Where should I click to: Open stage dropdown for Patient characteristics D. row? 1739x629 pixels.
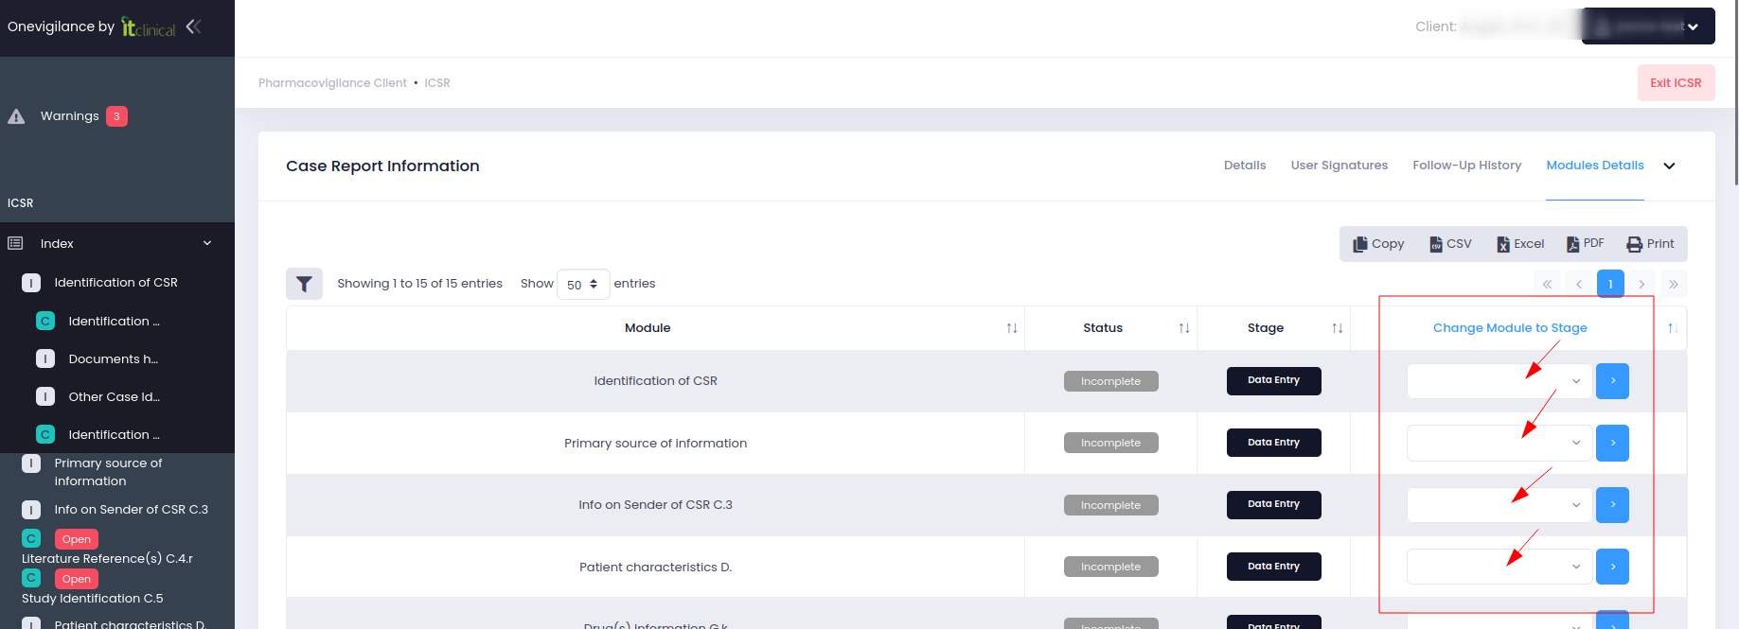(1499, 567)
